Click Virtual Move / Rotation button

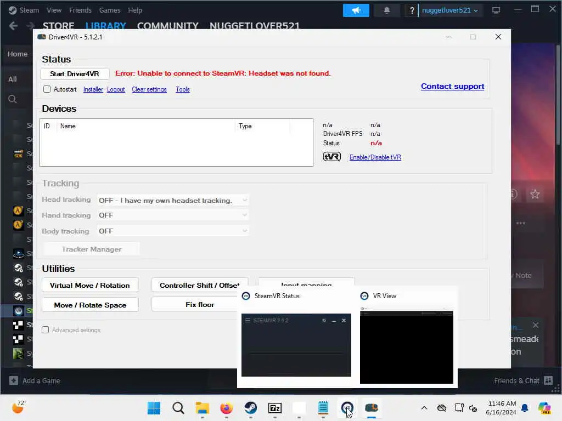point(90,285)
